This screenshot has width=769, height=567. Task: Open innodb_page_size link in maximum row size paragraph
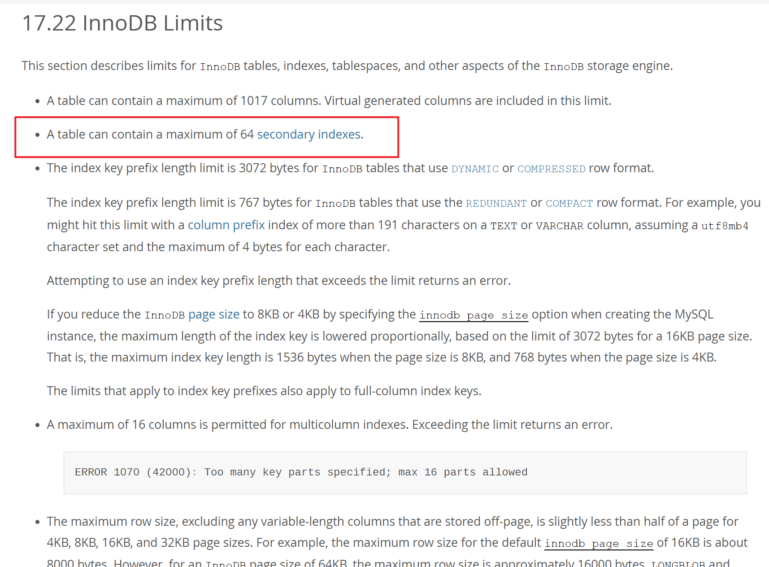[599, 543]
